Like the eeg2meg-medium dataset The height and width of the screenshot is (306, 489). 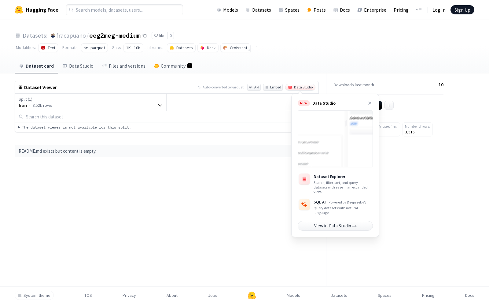pos(160,35)
